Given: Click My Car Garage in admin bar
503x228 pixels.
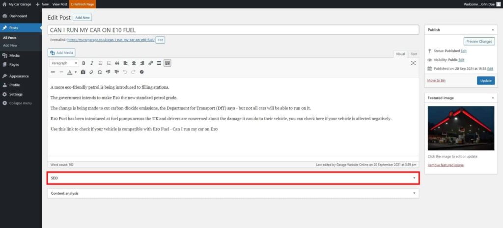Looking at the screenshot, I should tap(17, 4).
